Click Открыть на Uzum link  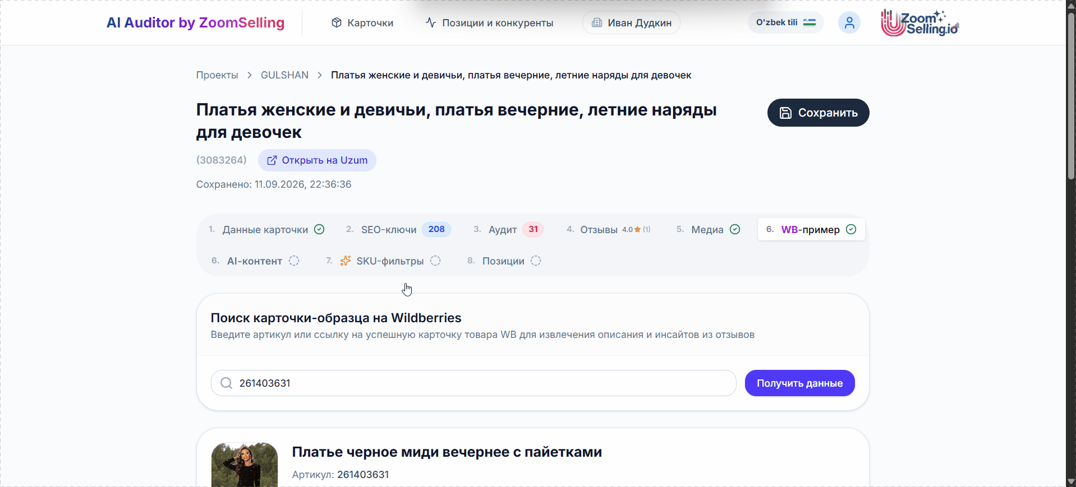pyautogui.click(x=317, y=160)
